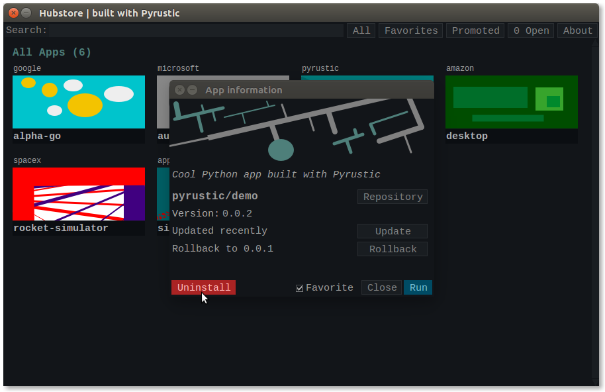Viewport: 605px width, 392px height.
Task: Click the main window vertical scrollbar
Action: coord(594,212)
